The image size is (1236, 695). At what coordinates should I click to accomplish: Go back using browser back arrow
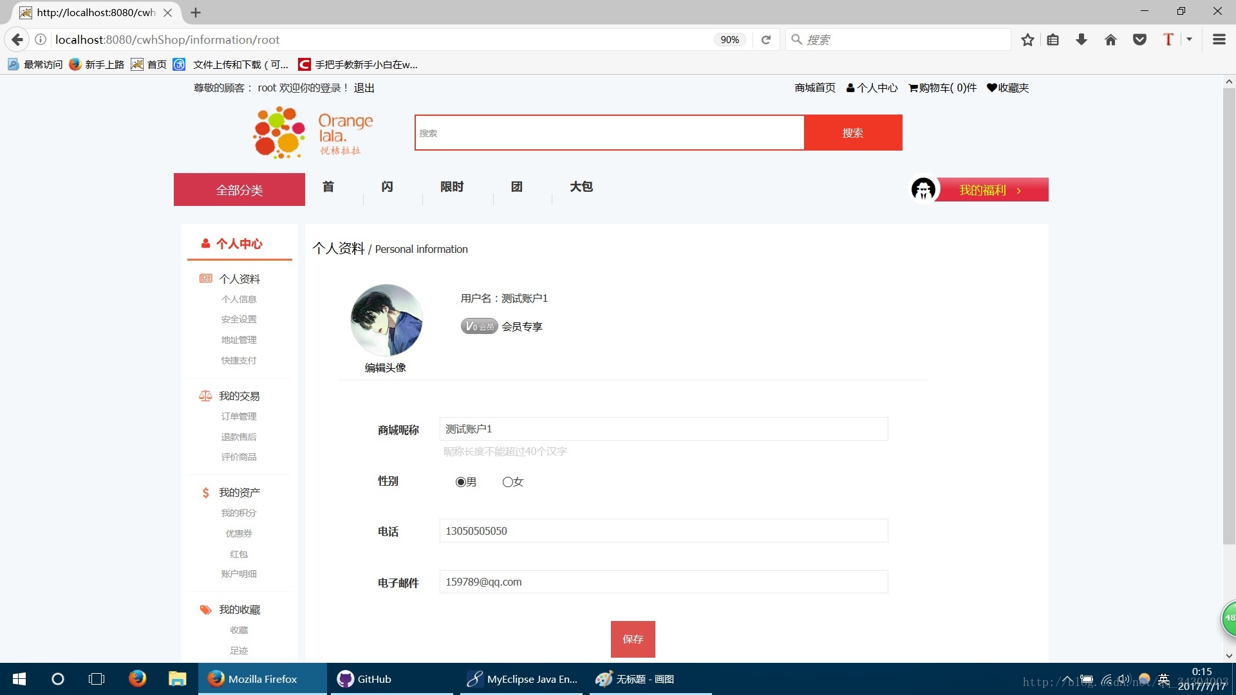[17, 40]
